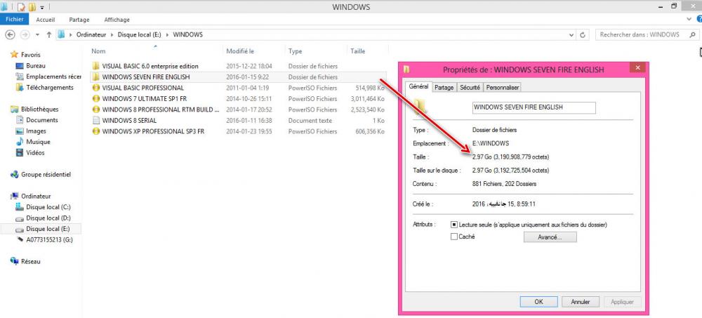Screen dimensions: 702x318
Task: Select WINDOWS 7 ULTIMATE SP1 FR ISO icon
Action: pos(95,98)
